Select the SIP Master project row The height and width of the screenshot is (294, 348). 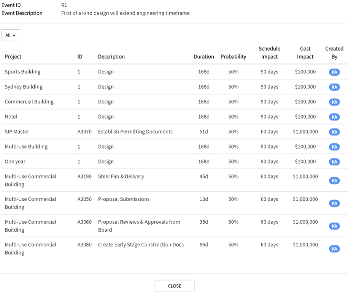17,132
